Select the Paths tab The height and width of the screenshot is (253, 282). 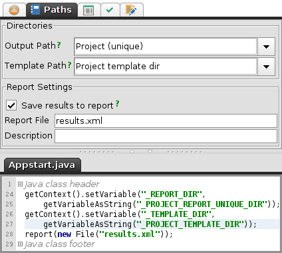coord(52,10)
